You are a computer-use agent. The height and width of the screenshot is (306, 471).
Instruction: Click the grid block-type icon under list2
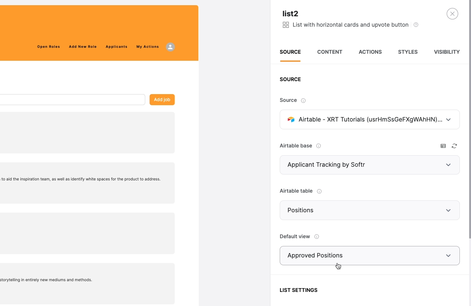286,25
